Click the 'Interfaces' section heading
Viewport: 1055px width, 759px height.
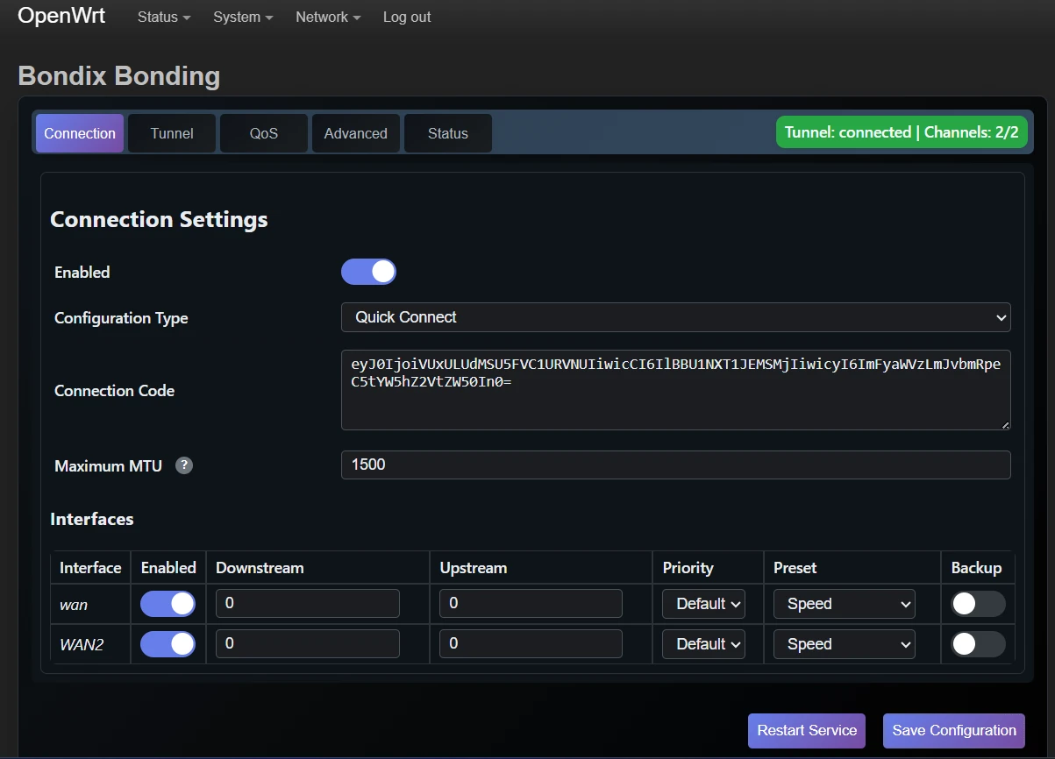[92, 519]
